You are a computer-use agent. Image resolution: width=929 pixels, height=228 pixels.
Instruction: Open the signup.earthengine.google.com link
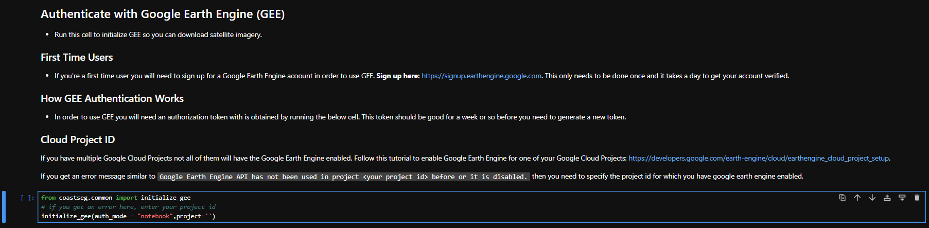pyautogui.click(x=481, y=76)
